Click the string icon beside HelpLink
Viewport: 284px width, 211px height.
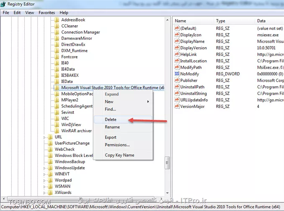click(x=177, y=54)
